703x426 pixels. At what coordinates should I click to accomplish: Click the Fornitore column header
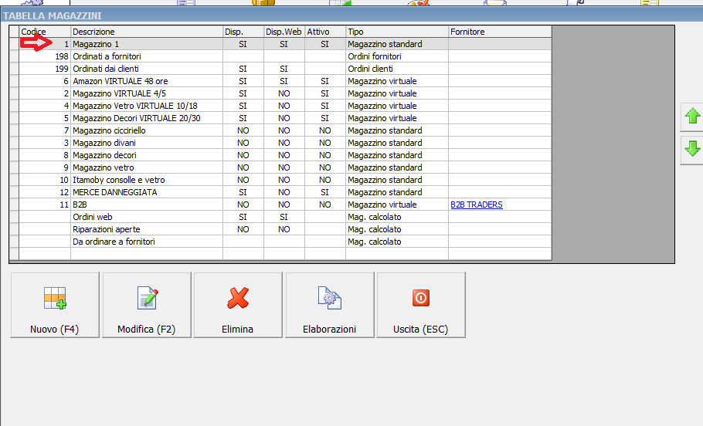tap(500, 32)
